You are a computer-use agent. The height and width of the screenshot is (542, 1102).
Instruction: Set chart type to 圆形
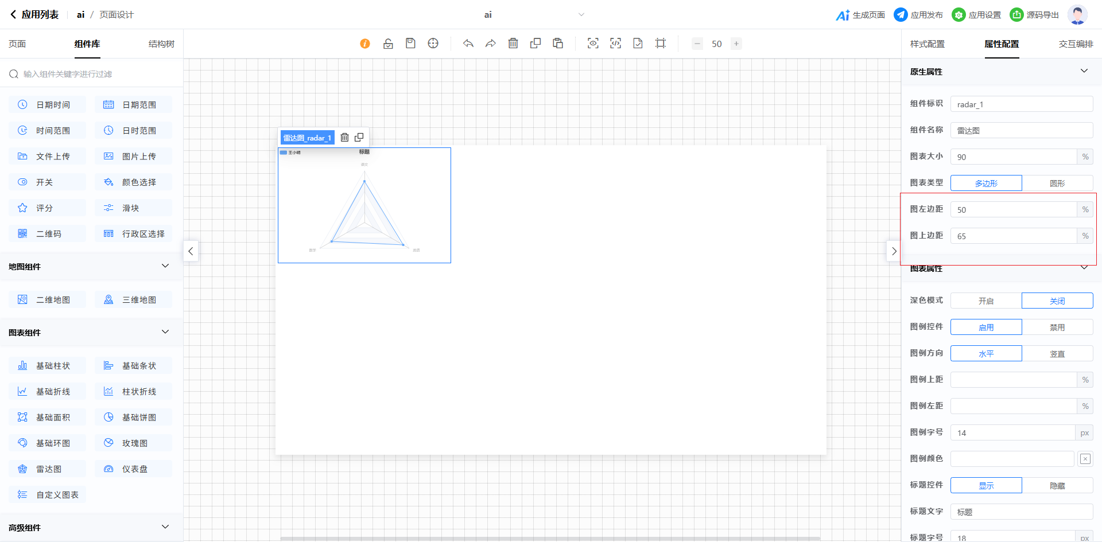[1057, 183]
